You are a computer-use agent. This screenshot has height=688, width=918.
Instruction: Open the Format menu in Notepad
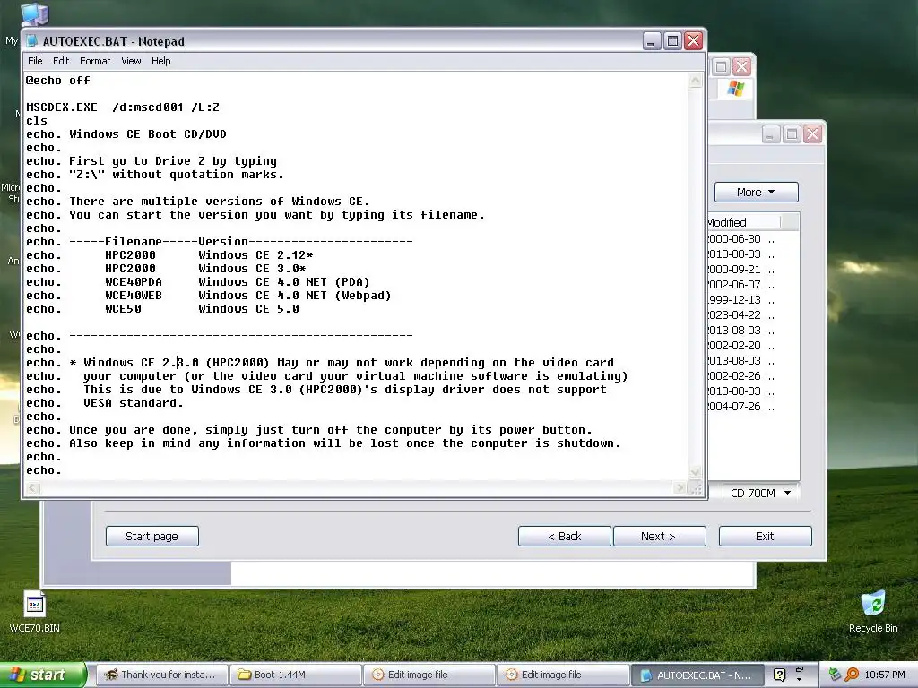95,61
